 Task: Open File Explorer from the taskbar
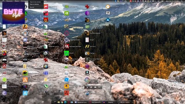(x=59, y=102)
